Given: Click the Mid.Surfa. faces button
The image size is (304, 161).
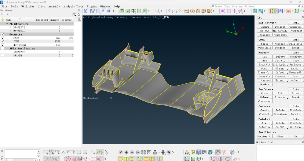Looking at the screenshot, I should (280, 65).
